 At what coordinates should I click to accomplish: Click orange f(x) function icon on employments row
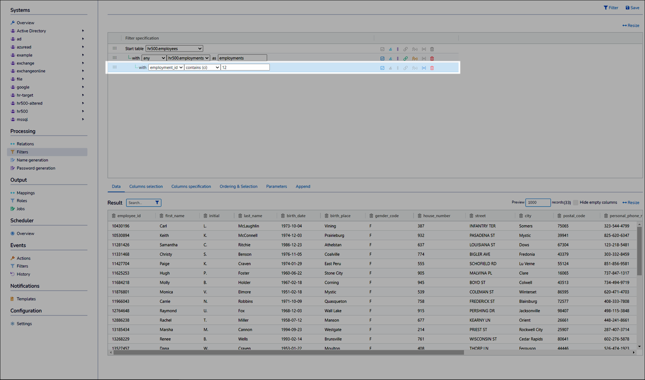click(x=415, y=58)
